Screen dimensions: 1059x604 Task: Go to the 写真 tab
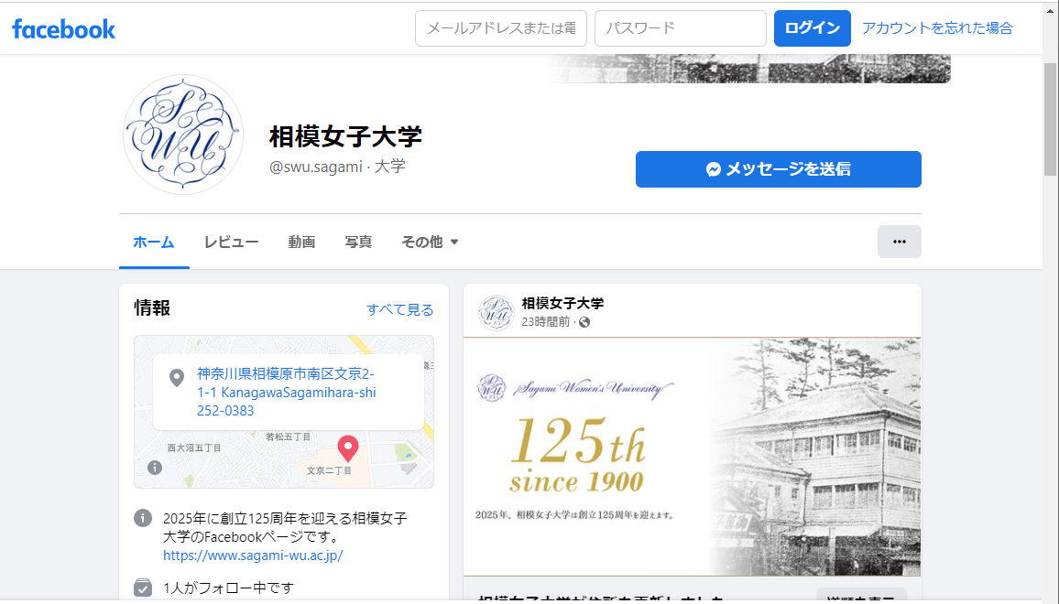358,242
